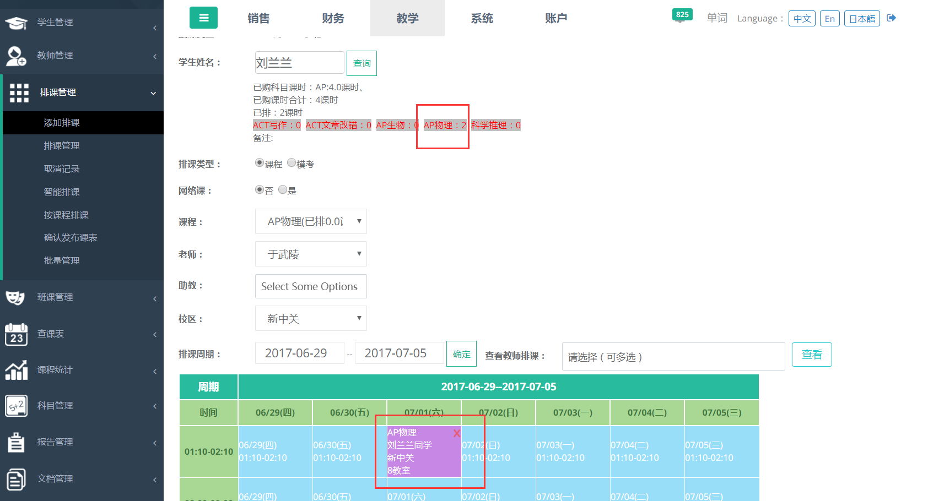Remove AP物理 class with red X
Screen dimensions: 928x501
[x=456, y=433]
